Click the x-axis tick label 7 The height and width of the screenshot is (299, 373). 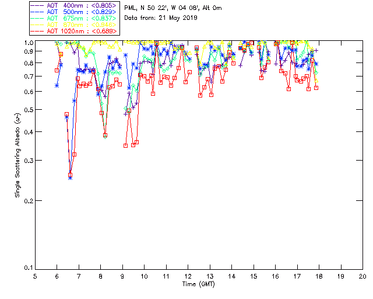pyautogui.click(x=79, y=276)
